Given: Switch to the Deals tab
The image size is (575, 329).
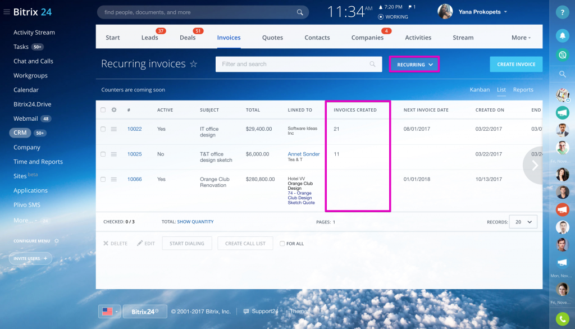Looking at the screenshot, I should coord(188,38).
